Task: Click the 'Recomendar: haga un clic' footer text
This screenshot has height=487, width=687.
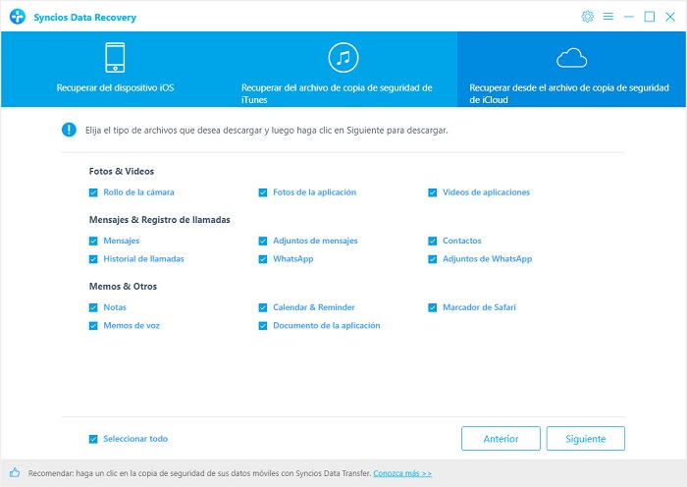Action: click(200, 473)
